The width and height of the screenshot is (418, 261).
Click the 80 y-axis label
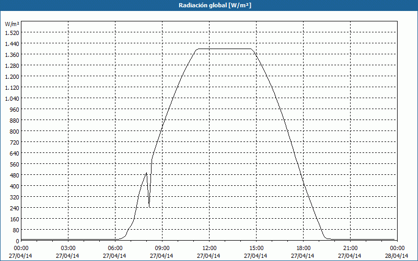tap(16, 230)
